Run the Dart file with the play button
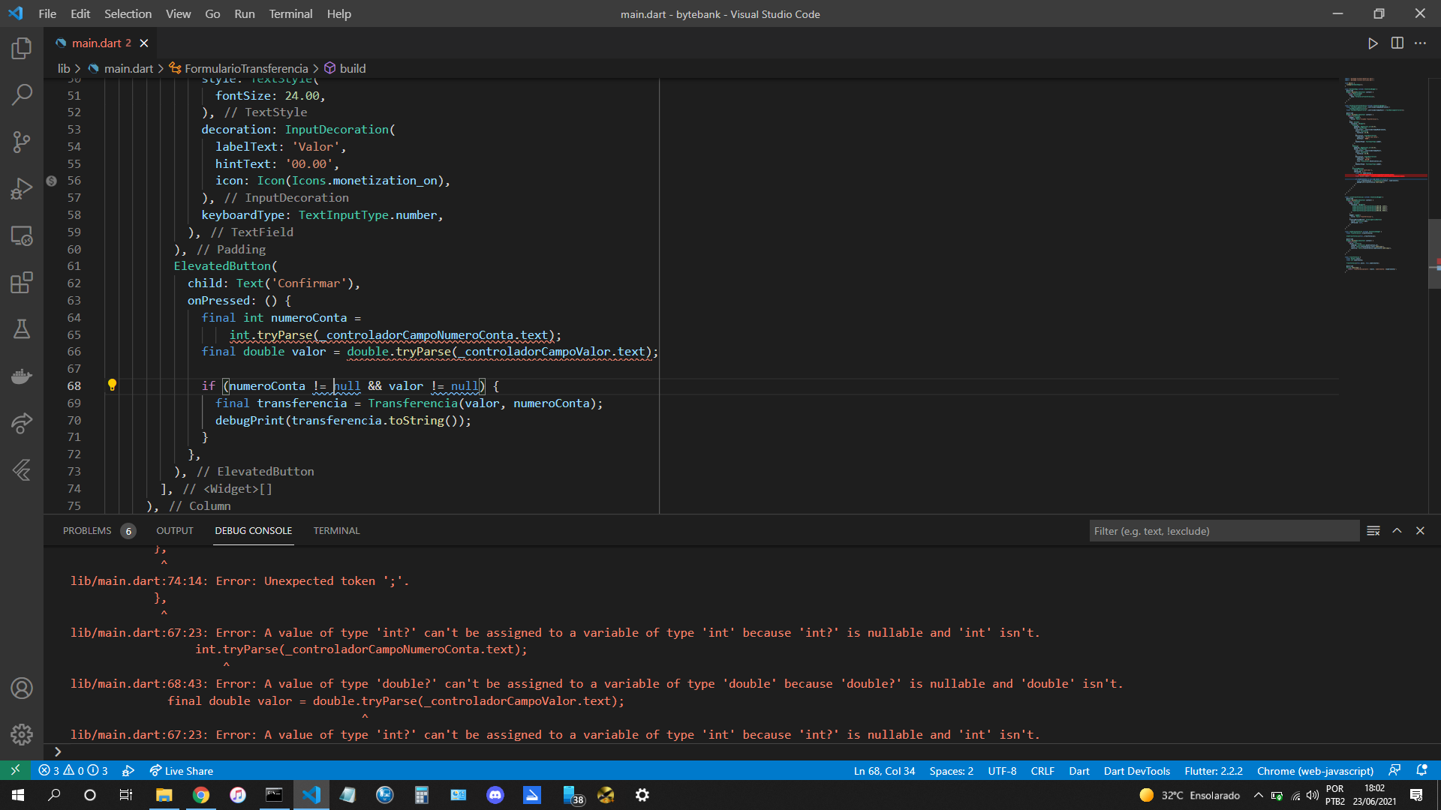1441x810 pixels. (1373, 43)
